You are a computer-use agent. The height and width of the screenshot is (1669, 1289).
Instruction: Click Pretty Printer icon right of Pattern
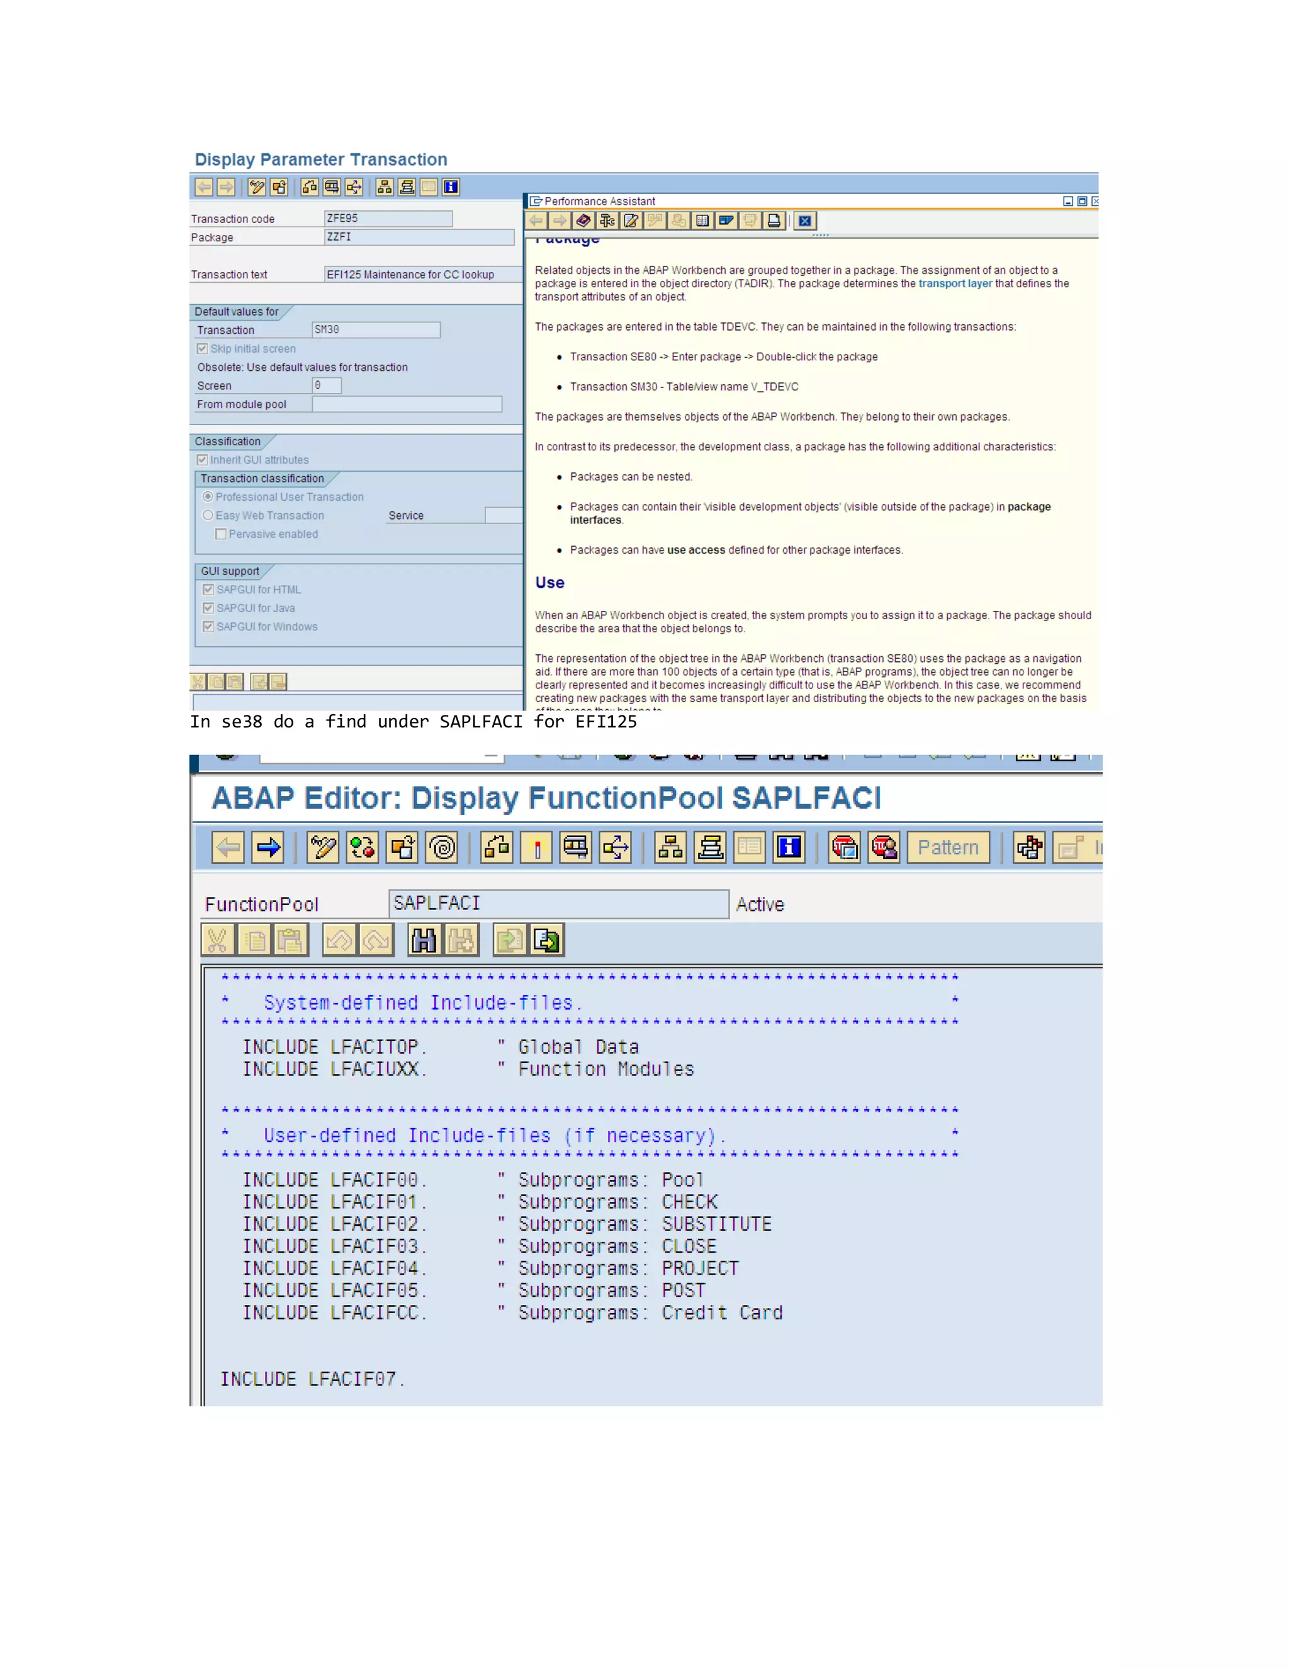[x=1029, y=848]
